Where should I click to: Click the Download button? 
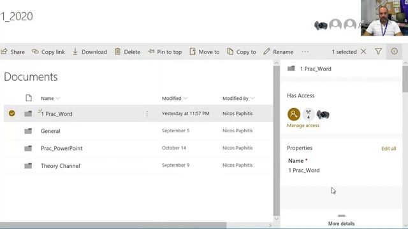tap(89, 52)
